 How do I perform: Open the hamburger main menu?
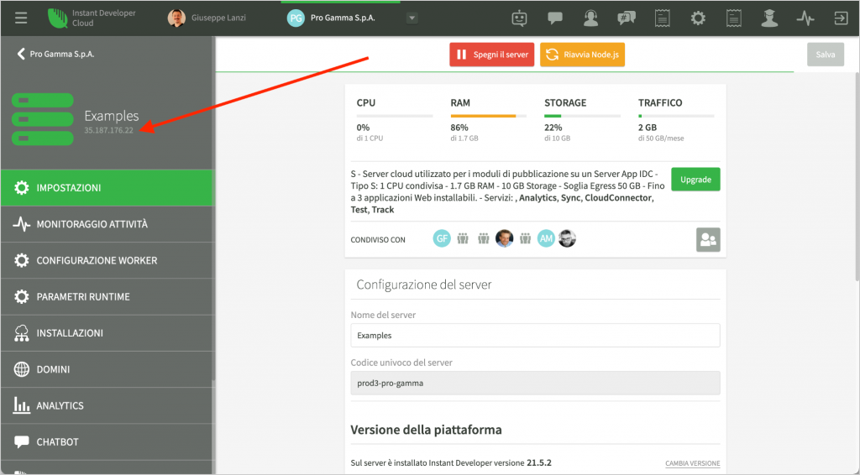click(21, 18)
